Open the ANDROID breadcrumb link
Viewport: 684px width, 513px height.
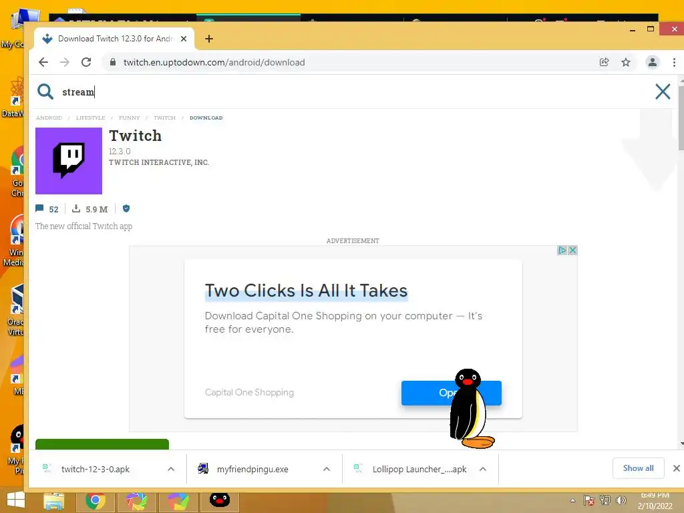pyautogui.click(x=49, y=118)
